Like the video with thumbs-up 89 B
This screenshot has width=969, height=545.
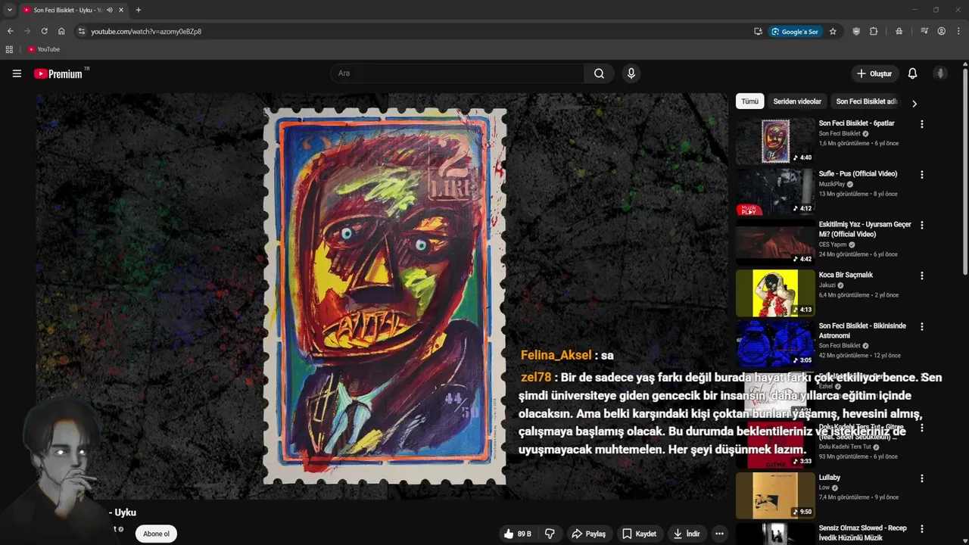(x=517, y=534)
